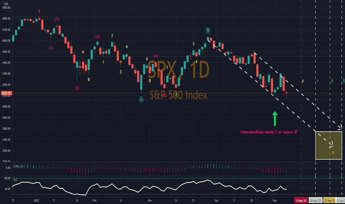Screen dimensions: 345x204
Task: Click the 4000.00 price axis label
Action: click(x=6, y=106)
